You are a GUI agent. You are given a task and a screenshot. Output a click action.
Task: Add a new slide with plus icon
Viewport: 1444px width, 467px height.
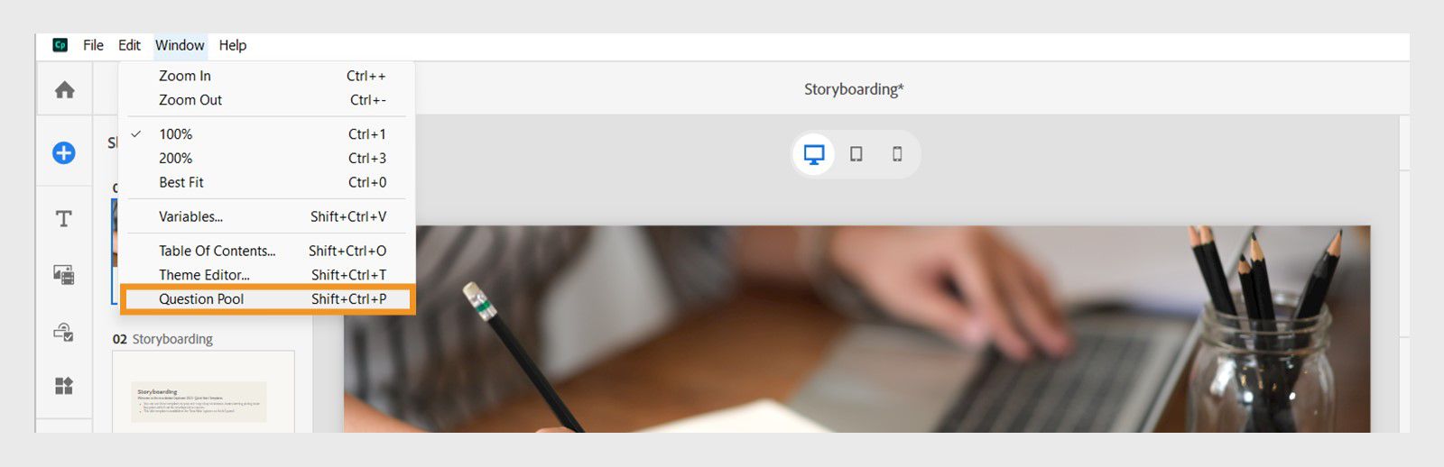click(63, 153)
